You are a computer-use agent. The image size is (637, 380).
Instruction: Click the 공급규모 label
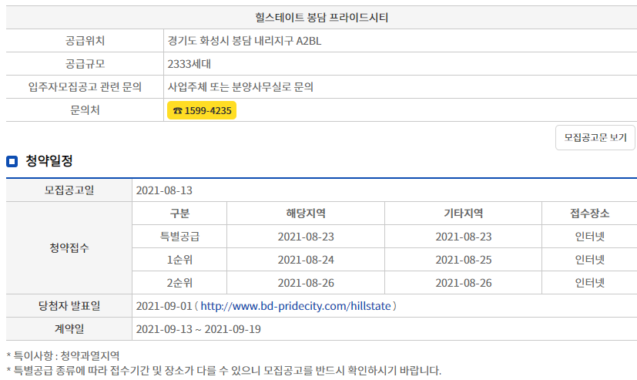tap(85, 64)
